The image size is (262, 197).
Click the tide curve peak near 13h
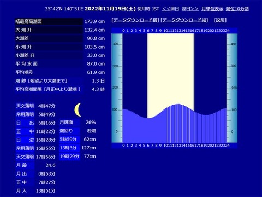(178, 105)
